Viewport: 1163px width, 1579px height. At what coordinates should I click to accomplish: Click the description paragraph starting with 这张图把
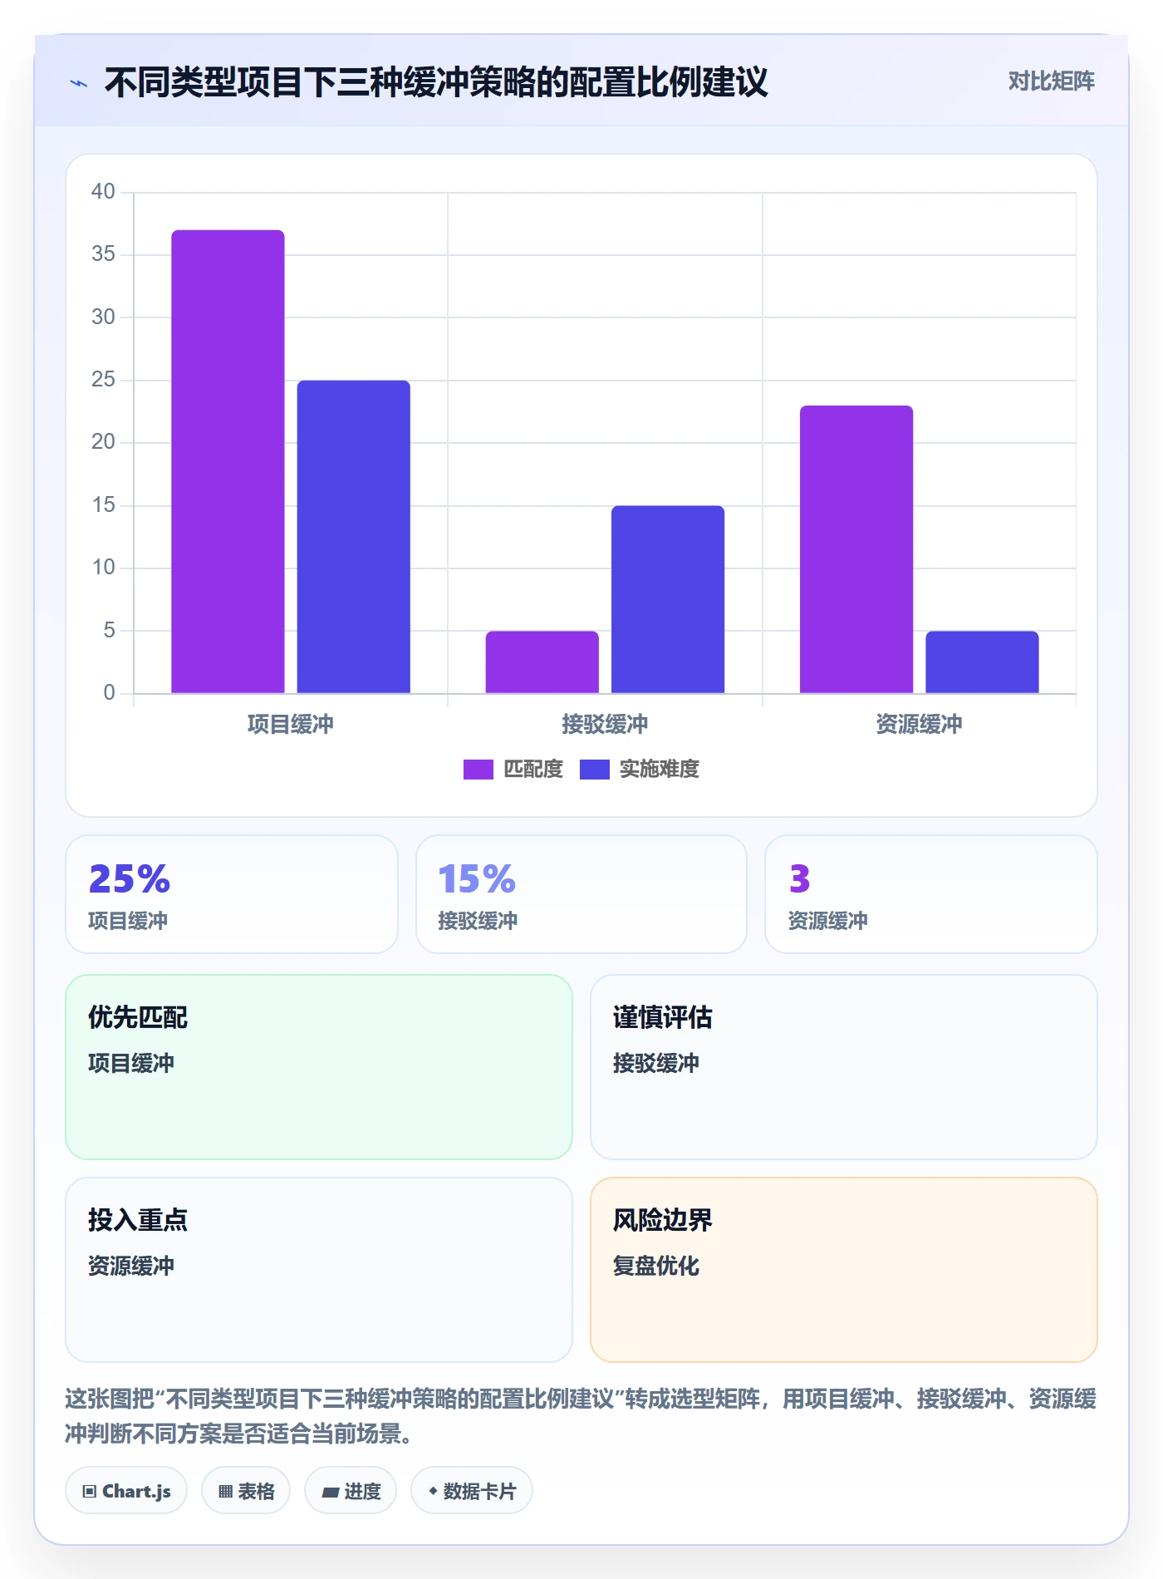click(581, 1416)
